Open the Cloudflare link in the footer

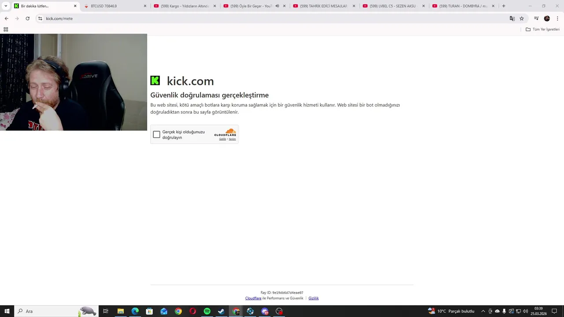[x=253, y=299]
